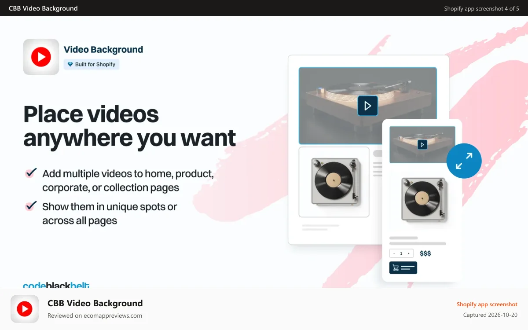Click the large Video Background app icon

(x=41, y=57)
